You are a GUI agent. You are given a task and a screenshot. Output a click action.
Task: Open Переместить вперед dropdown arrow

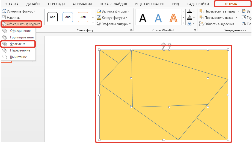239,11
